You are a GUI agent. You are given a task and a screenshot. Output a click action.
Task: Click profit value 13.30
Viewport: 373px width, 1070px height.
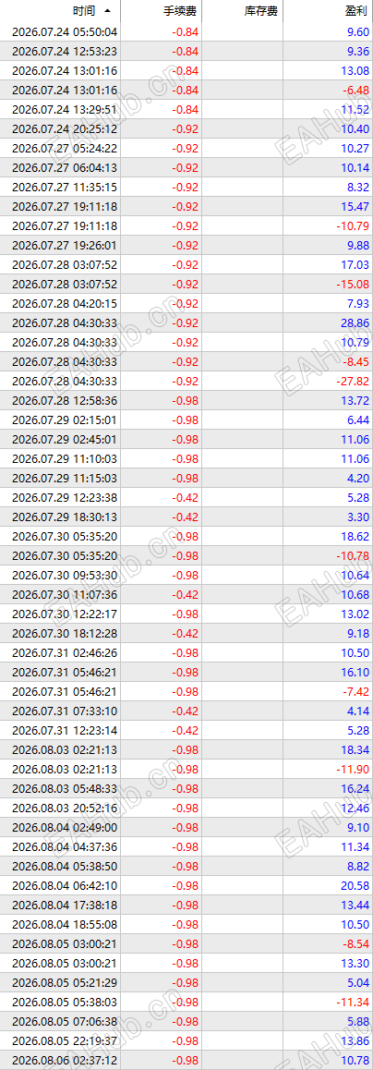355,962
